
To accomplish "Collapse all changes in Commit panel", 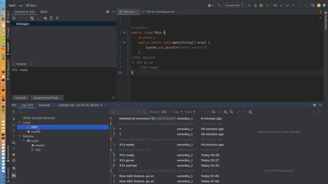I will click(57, 18).
